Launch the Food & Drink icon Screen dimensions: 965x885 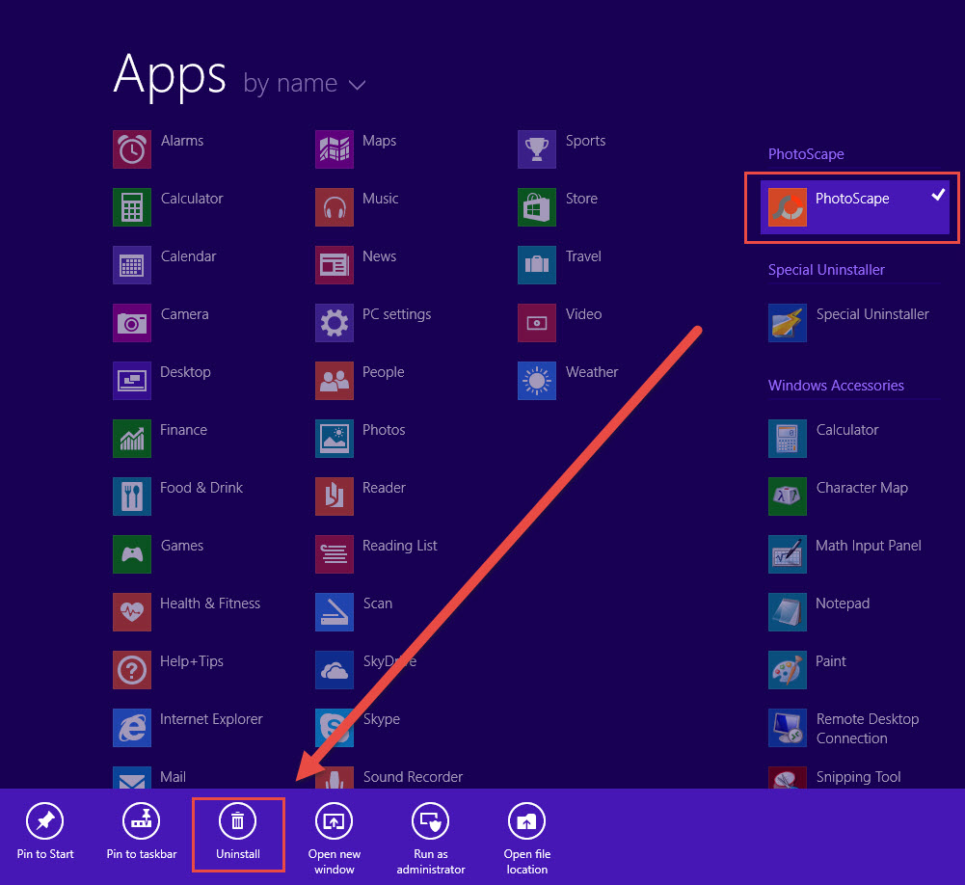coord(132,496)
